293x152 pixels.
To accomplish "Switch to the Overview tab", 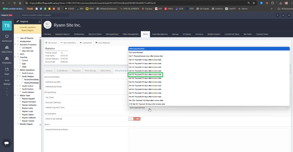I will (47, 34).
